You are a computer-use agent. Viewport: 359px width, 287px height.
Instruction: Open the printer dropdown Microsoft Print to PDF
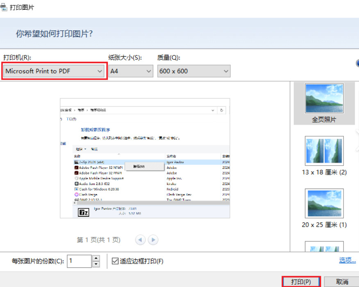pos(54,71)
